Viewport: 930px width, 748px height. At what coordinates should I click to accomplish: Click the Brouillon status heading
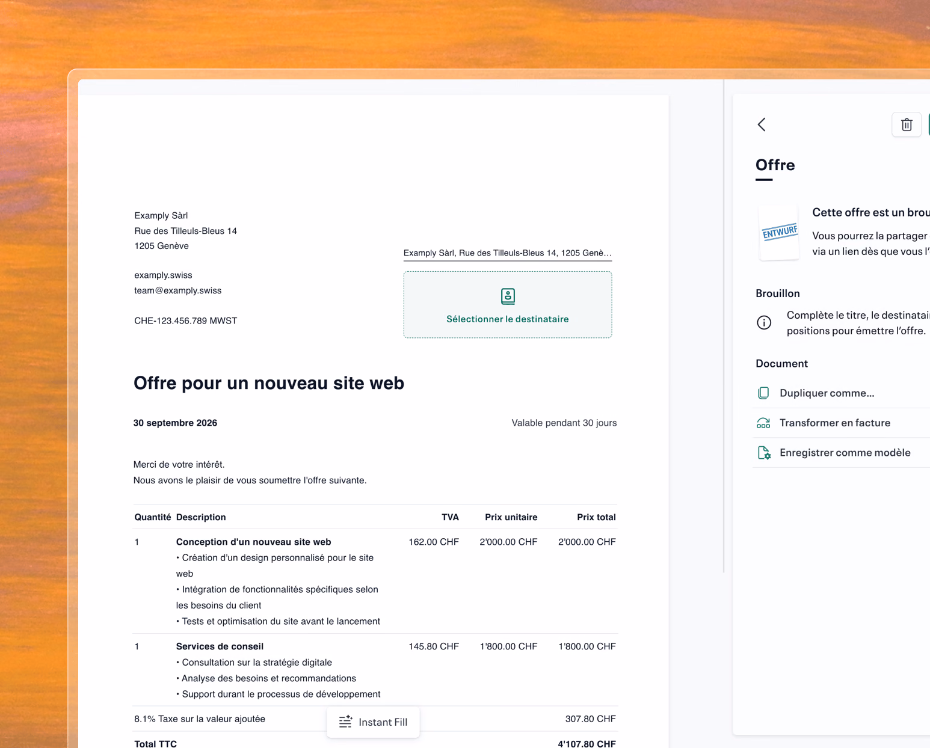coord(777,294)
